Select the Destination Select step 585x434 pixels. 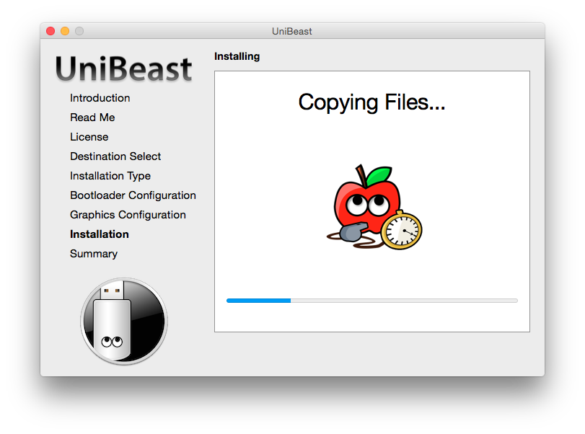coord(115,156)
